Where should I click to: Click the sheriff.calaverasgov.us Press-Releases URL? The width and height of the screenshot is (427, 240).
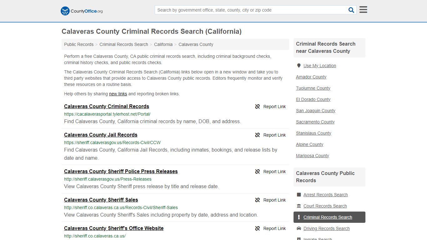point(108,179)
